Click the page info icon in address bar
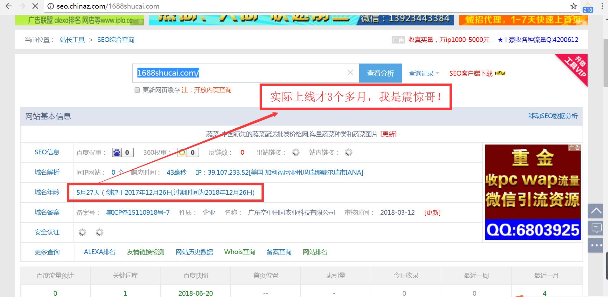The width and height of the screenshot is (608, 297). point(51,6)
